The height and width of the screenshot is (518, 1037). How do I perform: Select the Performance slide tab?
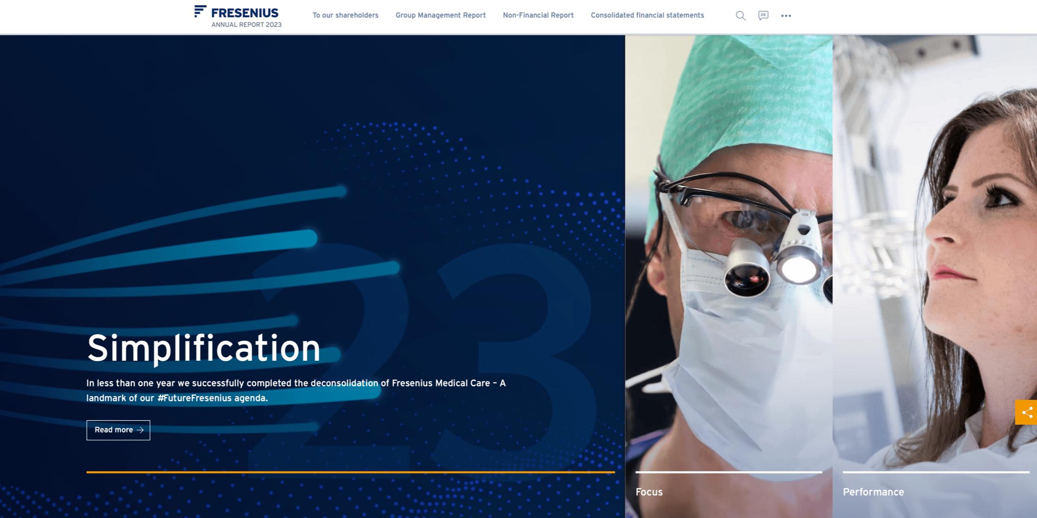tap(873, 492)
